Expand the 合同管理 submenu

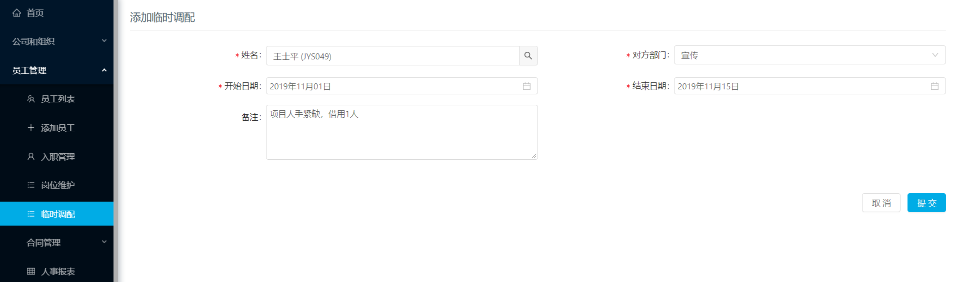click(x=56, y=243)
